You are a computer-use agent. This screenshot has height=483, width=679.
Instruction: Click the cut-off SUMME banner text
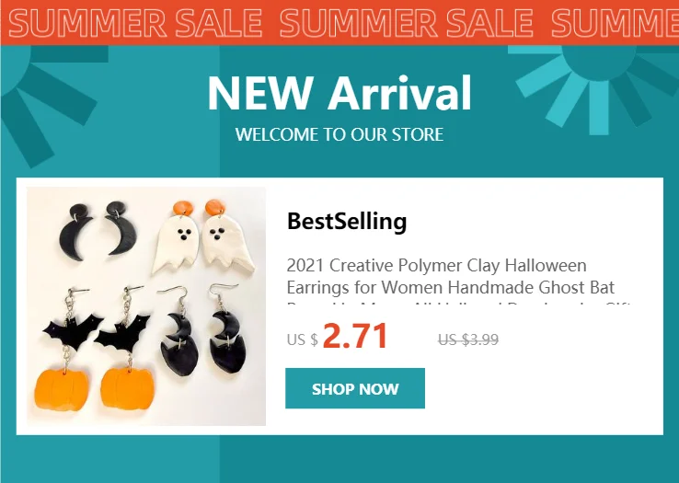(x=615, y=22)
